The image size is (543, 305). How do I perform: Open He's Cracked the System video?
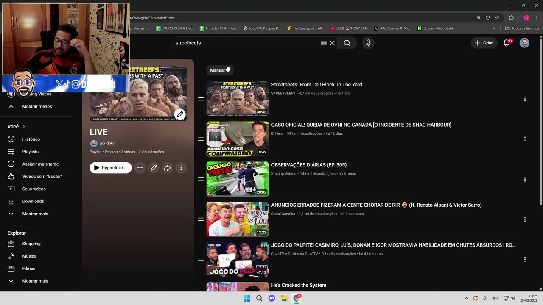[299, 286]
